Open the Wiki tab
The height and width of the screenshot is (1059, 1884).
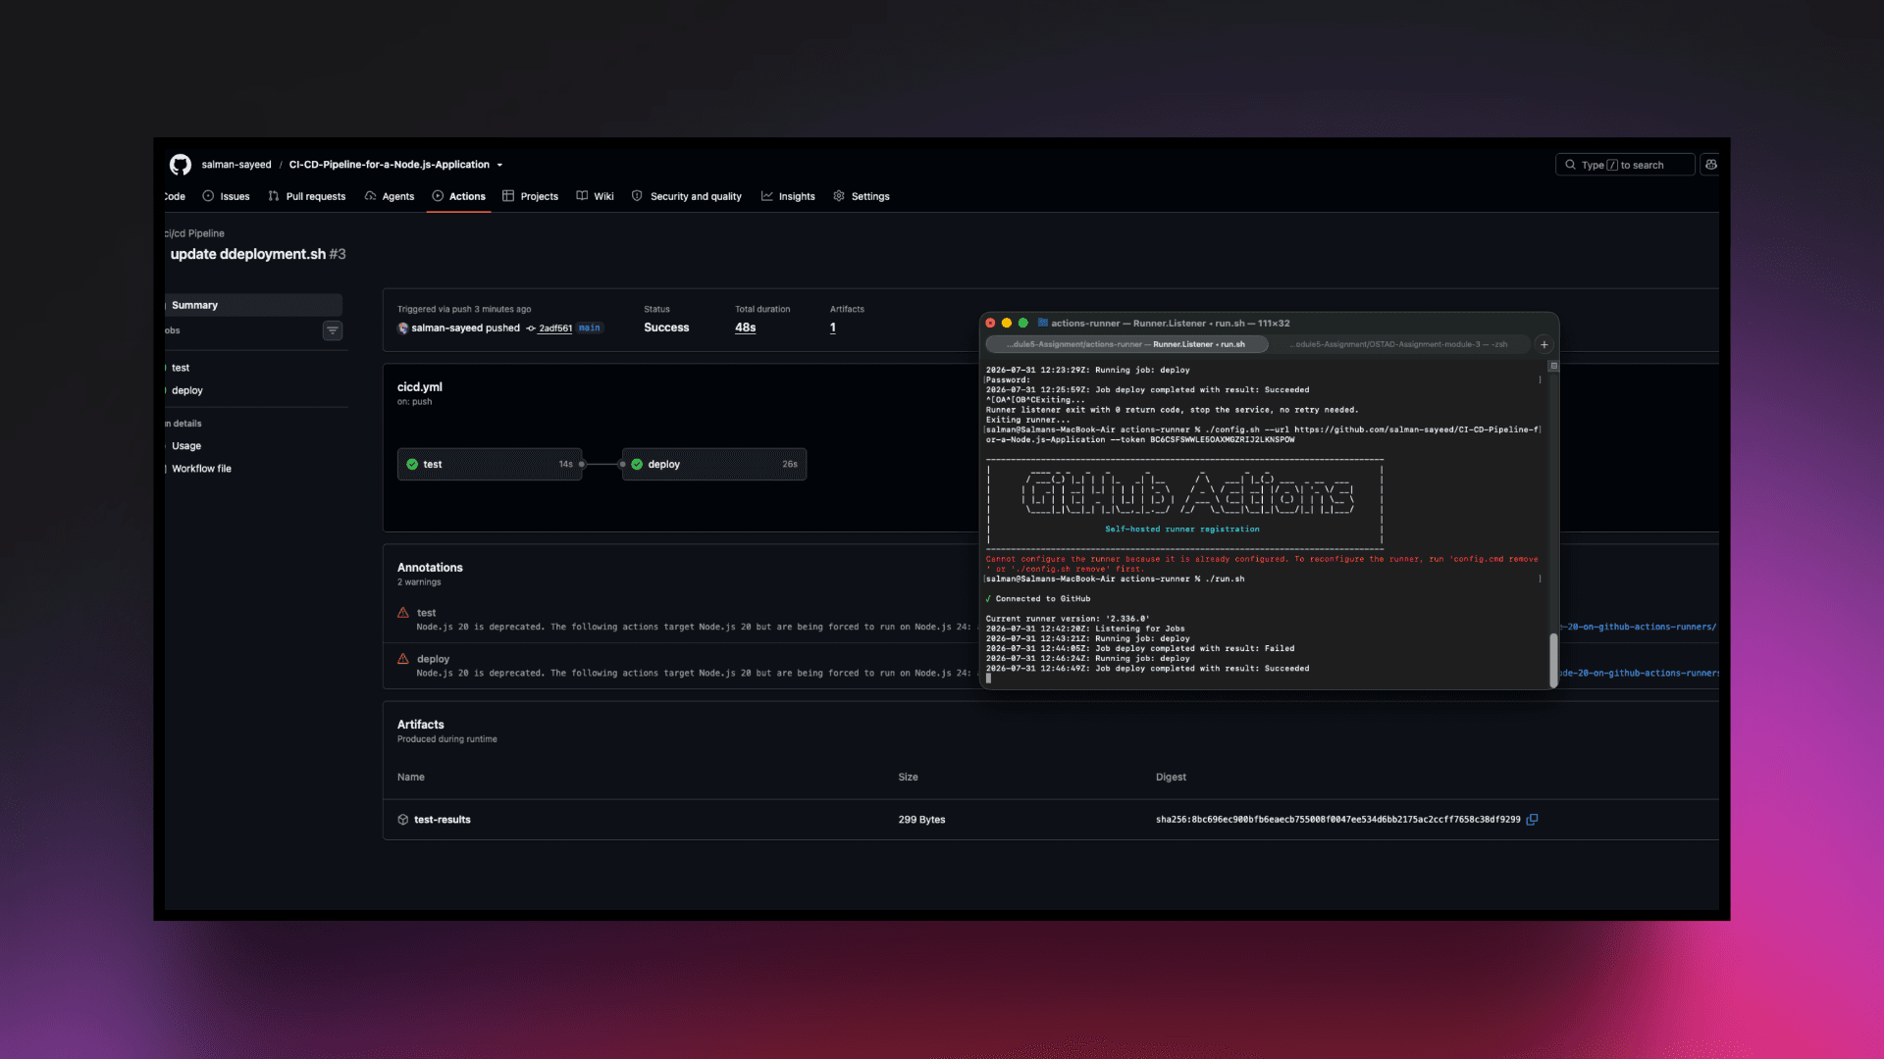(596, 196)
